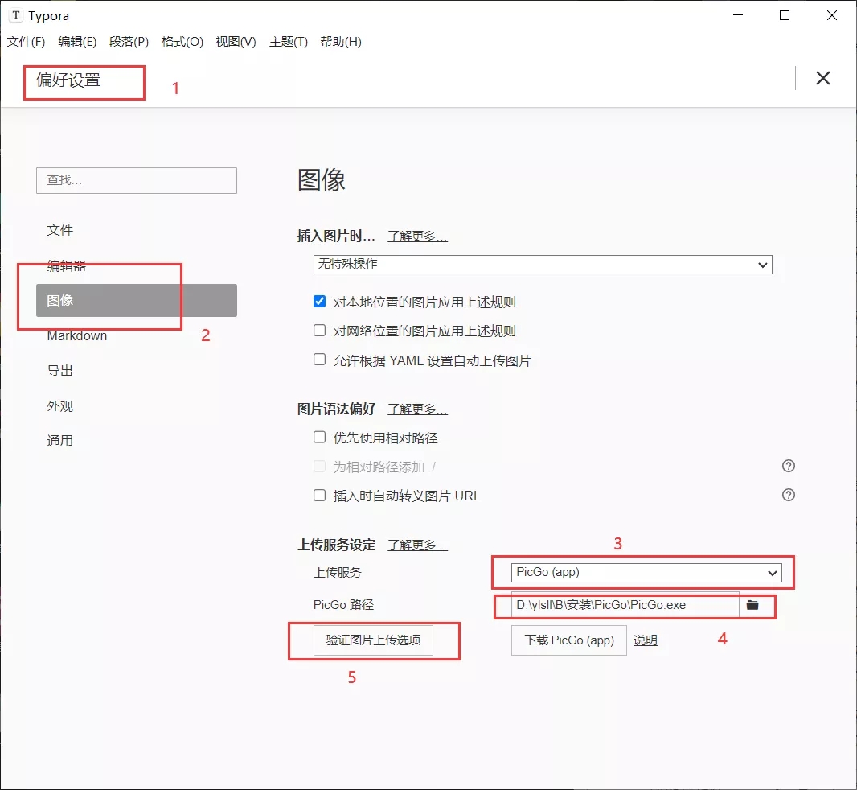Image resolution: width=857 pixels, height=790 pixels.
Task: Switch to the Markdown settings section
Action: pyautogui.click(x=77, y=335)
